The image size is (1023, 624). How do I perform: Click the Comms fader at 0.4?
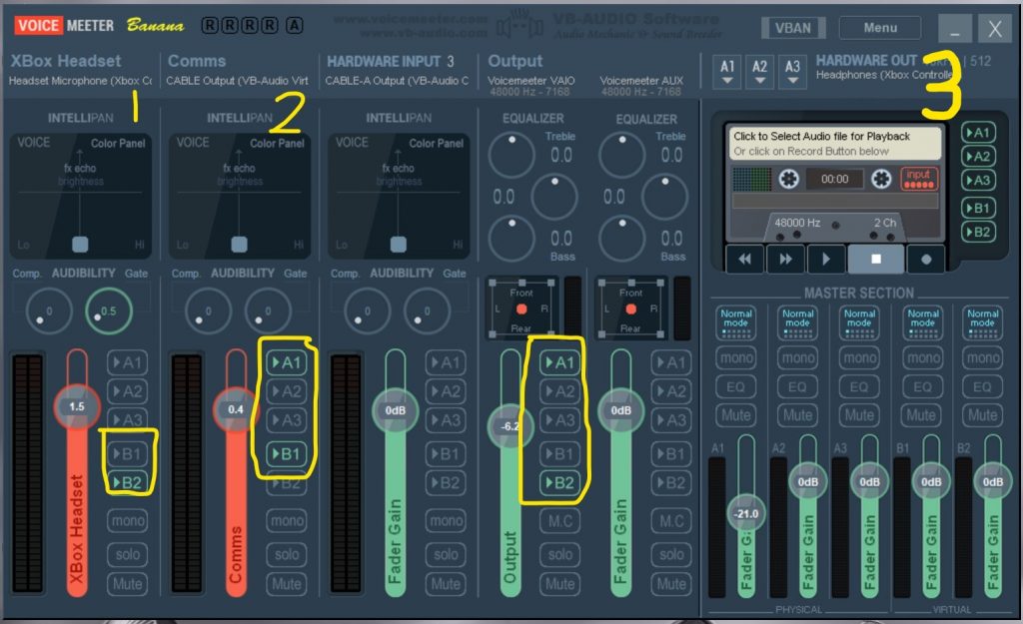236,409
